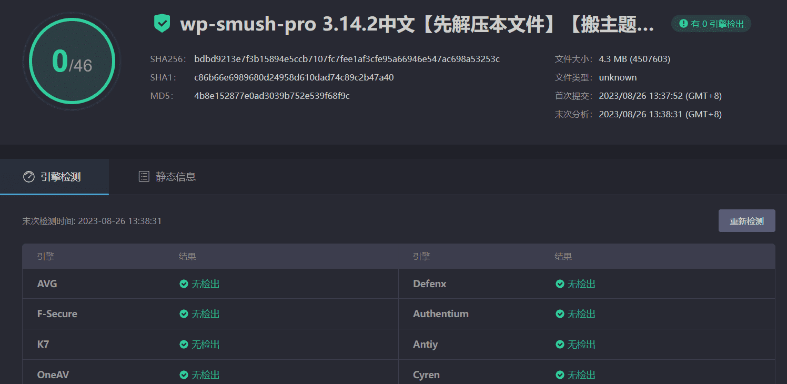Click the 有 0 引擎检出 badge
787x384 pixels.
point(711,24)
